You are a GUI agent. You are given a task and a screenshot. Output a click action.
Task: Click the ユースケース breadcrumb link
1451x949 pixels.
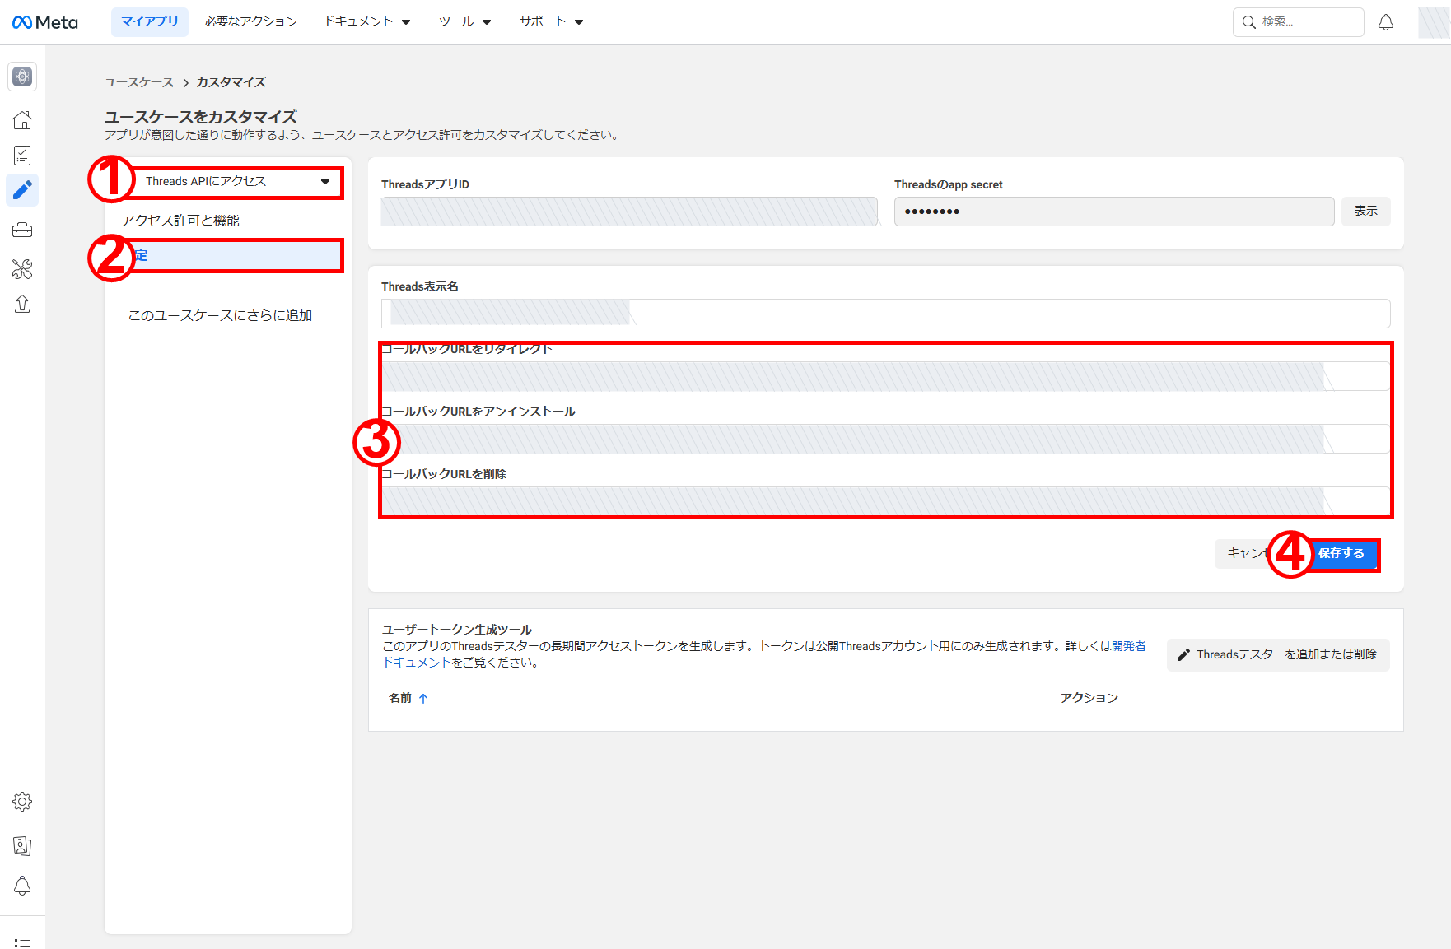139,82
